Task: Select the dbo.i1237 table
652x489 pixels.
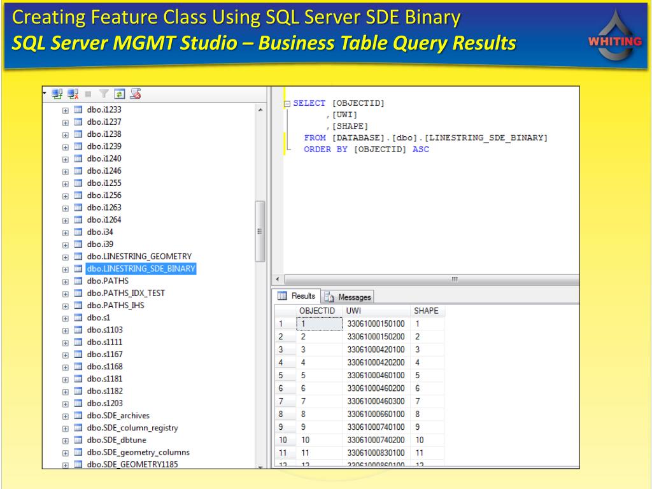Action: click(104, 122)
